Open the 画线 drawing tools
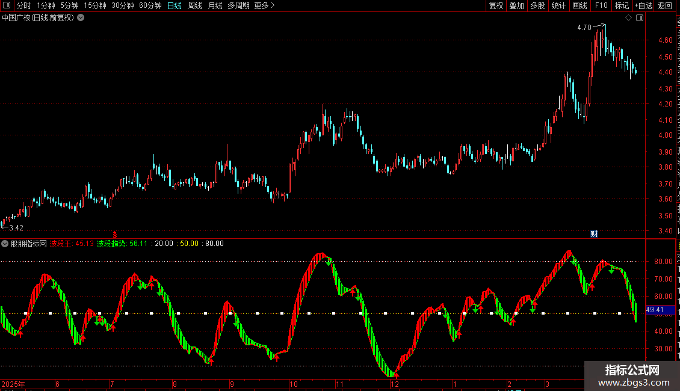The width and height of the screenshot is (680, 391). point(580,5)
